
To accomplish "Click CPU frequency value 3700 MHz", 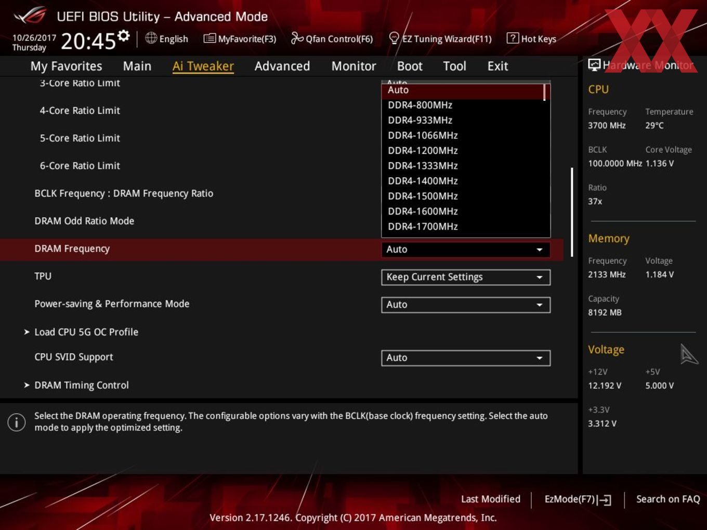I will [607, 125].
